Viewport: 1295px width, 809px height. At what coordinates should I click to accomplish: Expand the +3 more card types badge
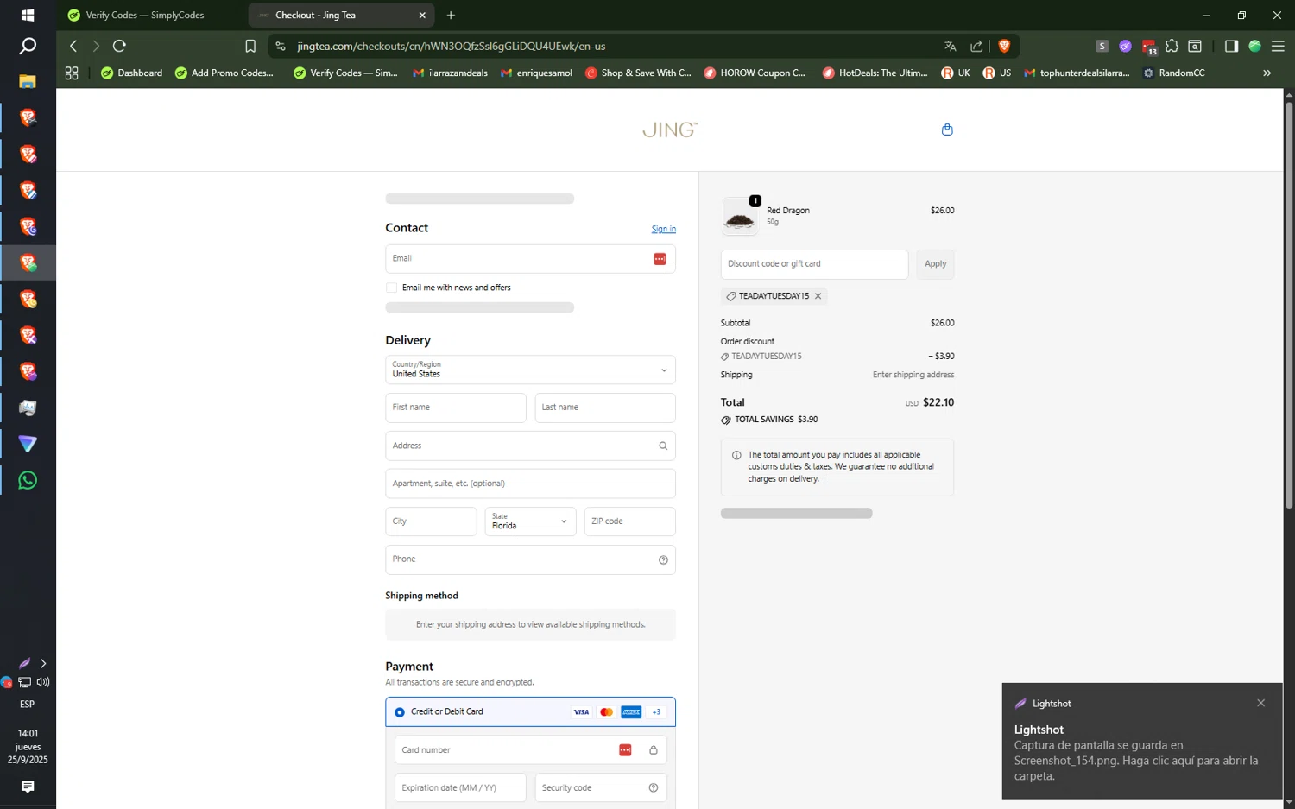pyautogui.click(x=656, y=712)
